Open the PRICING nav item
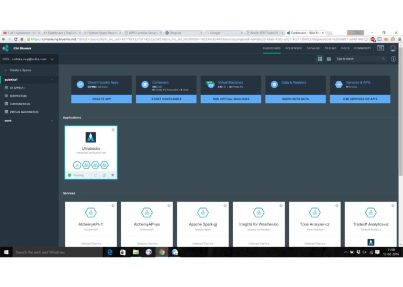Viewport: 403px width, 287px height. pos(331,48)
